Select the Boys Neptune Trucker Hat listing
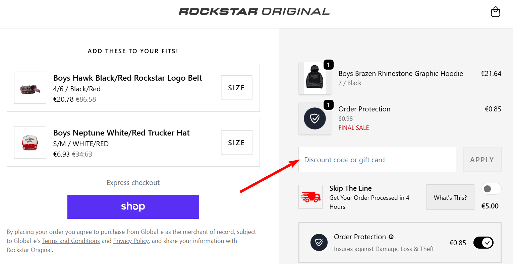This screenshot has width=513, height=264. 121,133
